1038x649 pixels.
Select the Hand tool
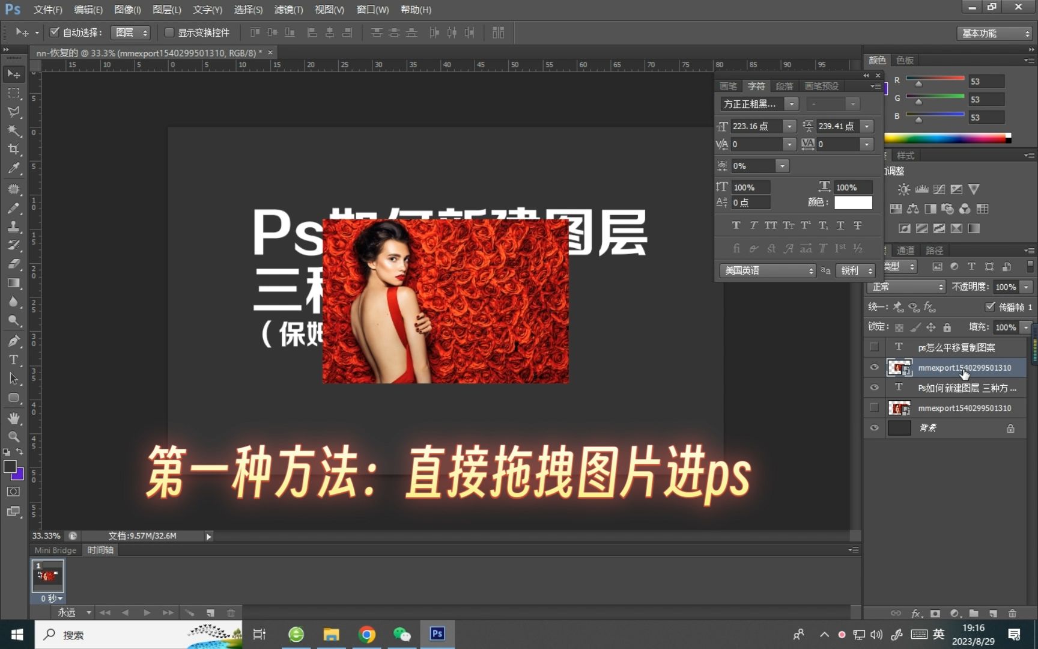pyautogui.click(x=13, y=418)
